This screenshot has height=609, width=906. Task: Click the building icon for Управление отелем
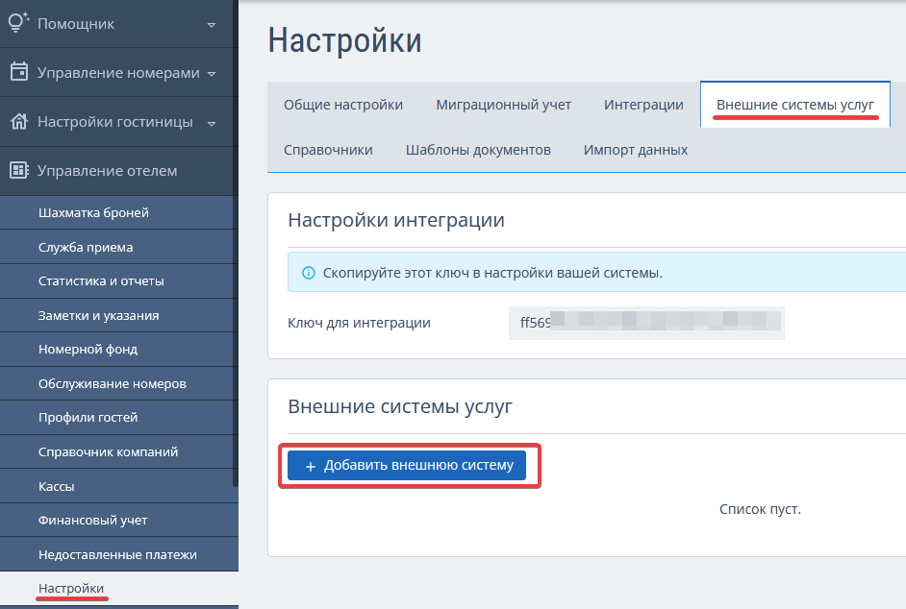pos(18,171)
